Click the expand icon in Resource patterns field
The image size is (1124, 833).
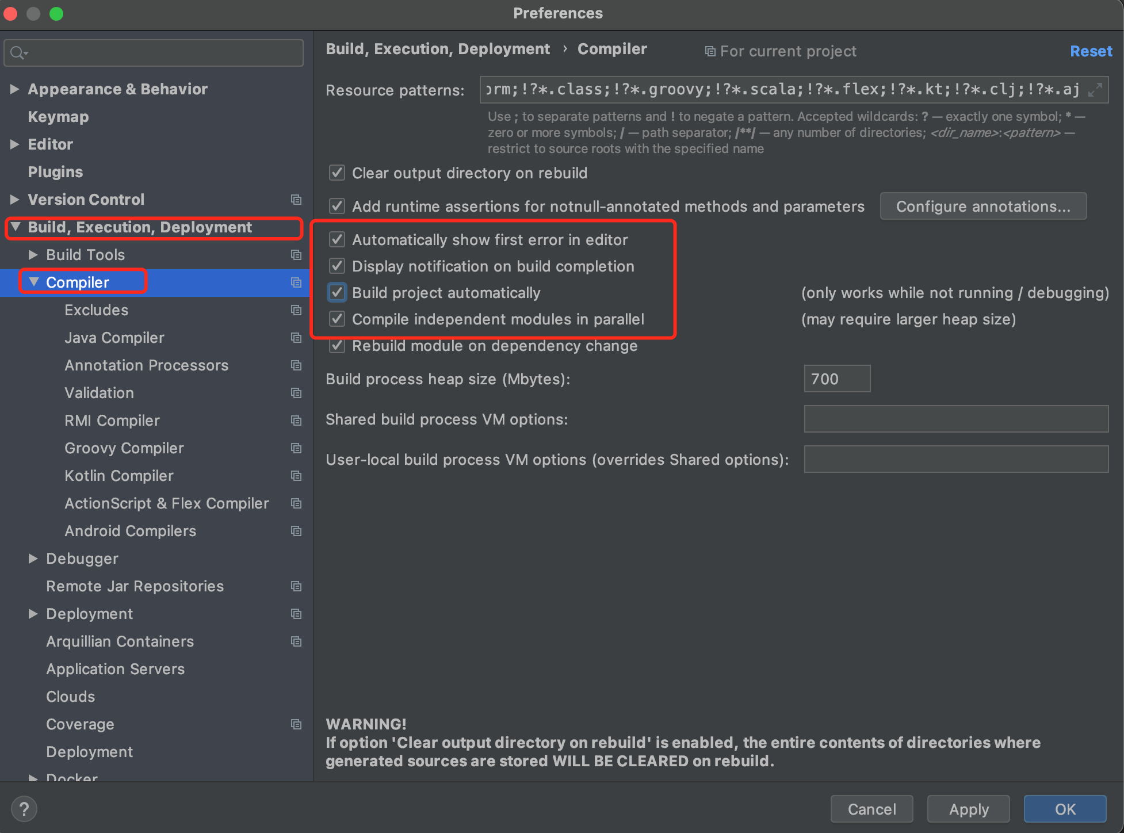pyautogui.click(x=1095, y=90)
